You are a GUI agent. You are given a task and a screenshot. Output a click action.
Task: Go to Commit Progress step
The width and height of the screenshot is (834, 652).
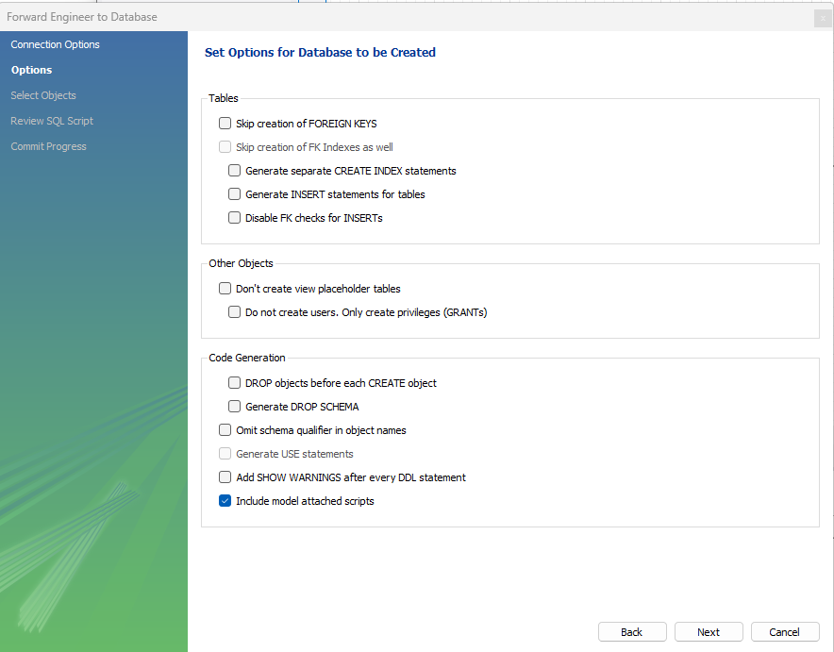coord(48,147)
